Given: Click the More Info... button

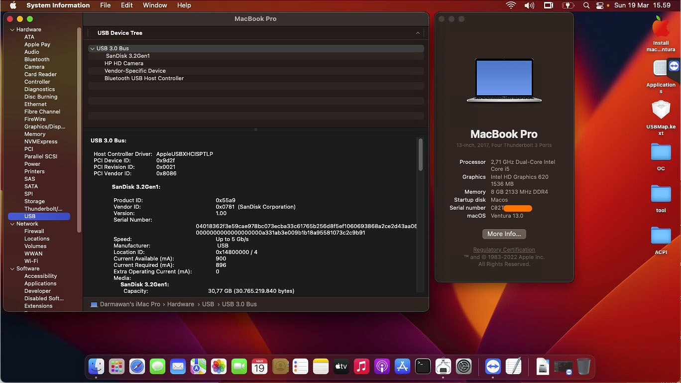Looking at the screenshot, I should [504, 234].
